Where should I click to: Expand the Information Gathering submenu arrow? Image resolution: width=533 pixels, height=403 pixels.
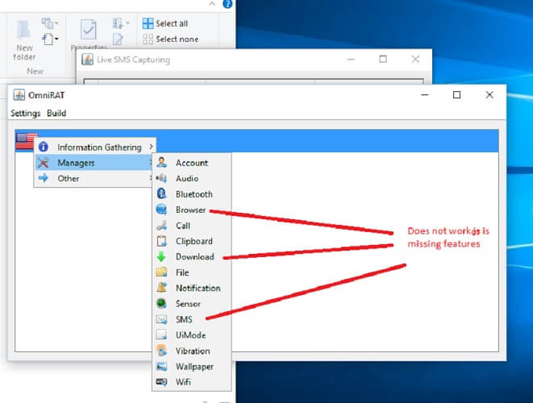click(x=152, y=147)
